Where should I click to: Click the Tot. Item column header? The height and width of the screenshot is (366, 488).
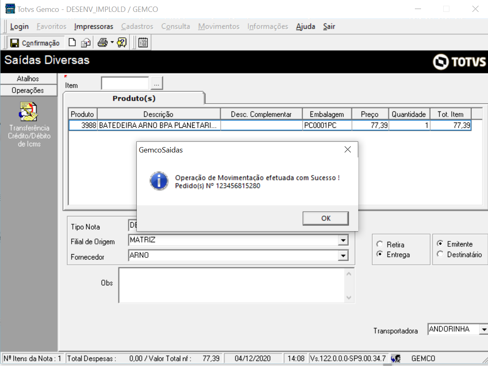450,114
